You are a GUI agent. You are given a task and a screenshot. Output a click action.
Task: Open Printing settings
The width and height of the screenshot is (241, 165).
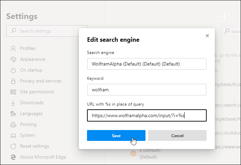tap(28, 124)
